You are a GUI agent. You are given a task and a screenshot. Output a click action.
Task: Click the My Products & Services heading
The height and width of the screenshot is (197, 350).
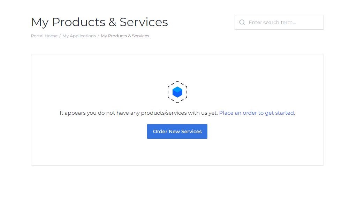point(100,22)
